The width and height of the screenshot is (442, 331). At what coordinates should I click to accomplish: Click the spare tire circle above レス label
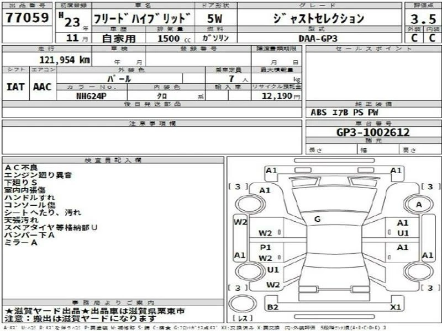[x=243, y=305]
